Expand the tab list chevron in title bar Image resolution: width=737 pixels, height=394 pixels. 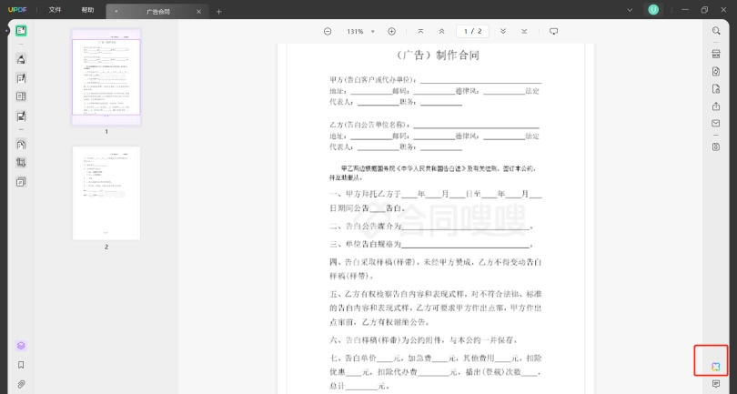[x=630, y=10]
